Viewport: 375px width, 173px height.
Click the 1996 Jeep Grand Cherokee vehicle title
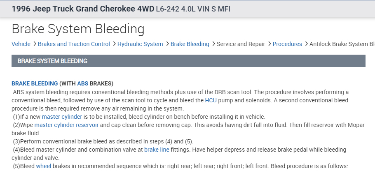point(82,9)
